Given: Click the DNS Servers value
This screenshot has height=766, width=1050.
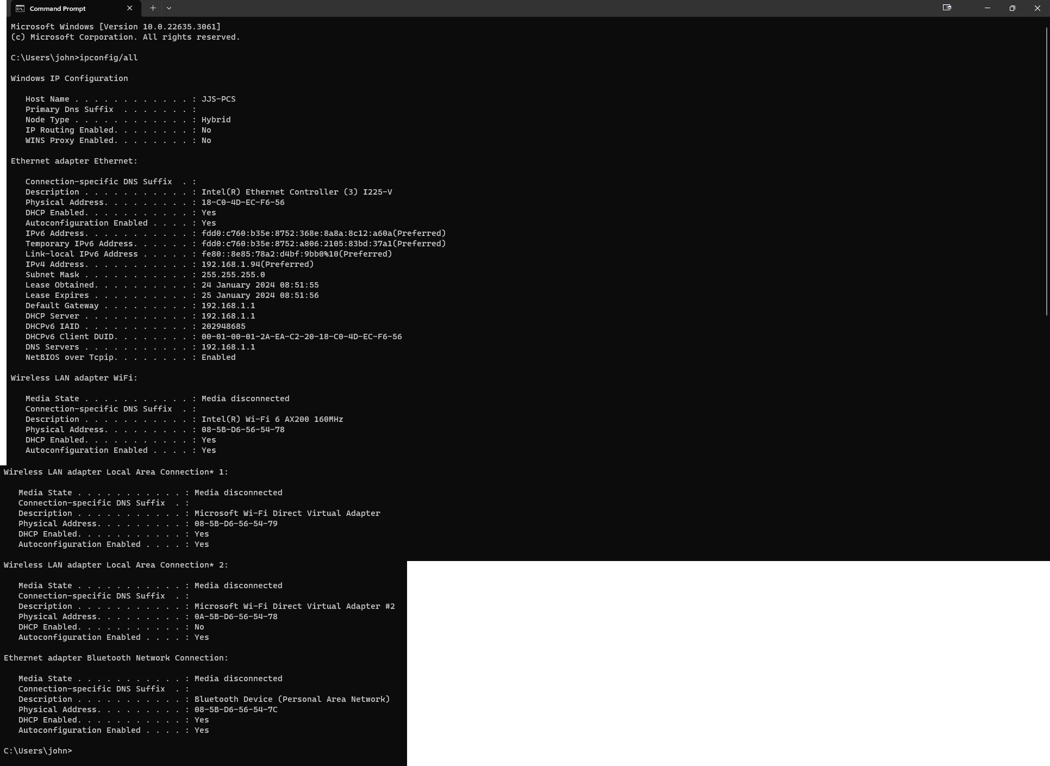Looking at the screenshot, I should pos(228,347).
